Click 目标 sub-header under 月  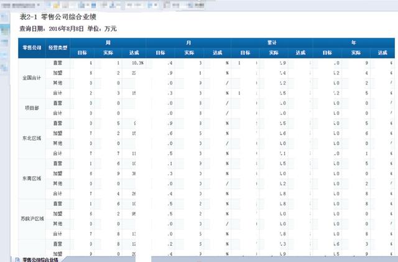click(x=160, y=53)
